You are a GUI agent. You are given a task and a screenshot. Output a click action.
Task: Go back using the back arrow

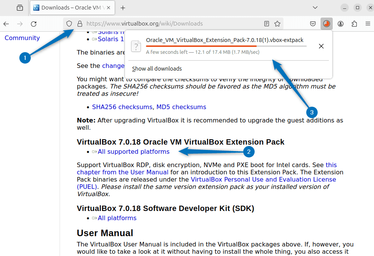pyautogui.click(x=6, y=24)
